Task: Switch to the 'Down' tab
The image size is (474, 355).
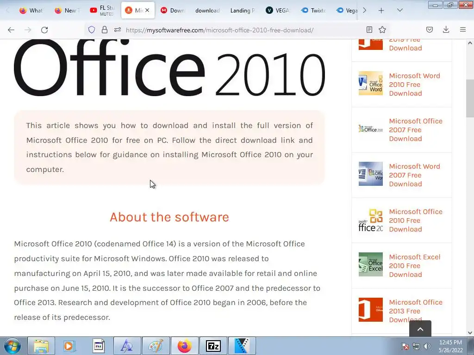Action: 173,10
